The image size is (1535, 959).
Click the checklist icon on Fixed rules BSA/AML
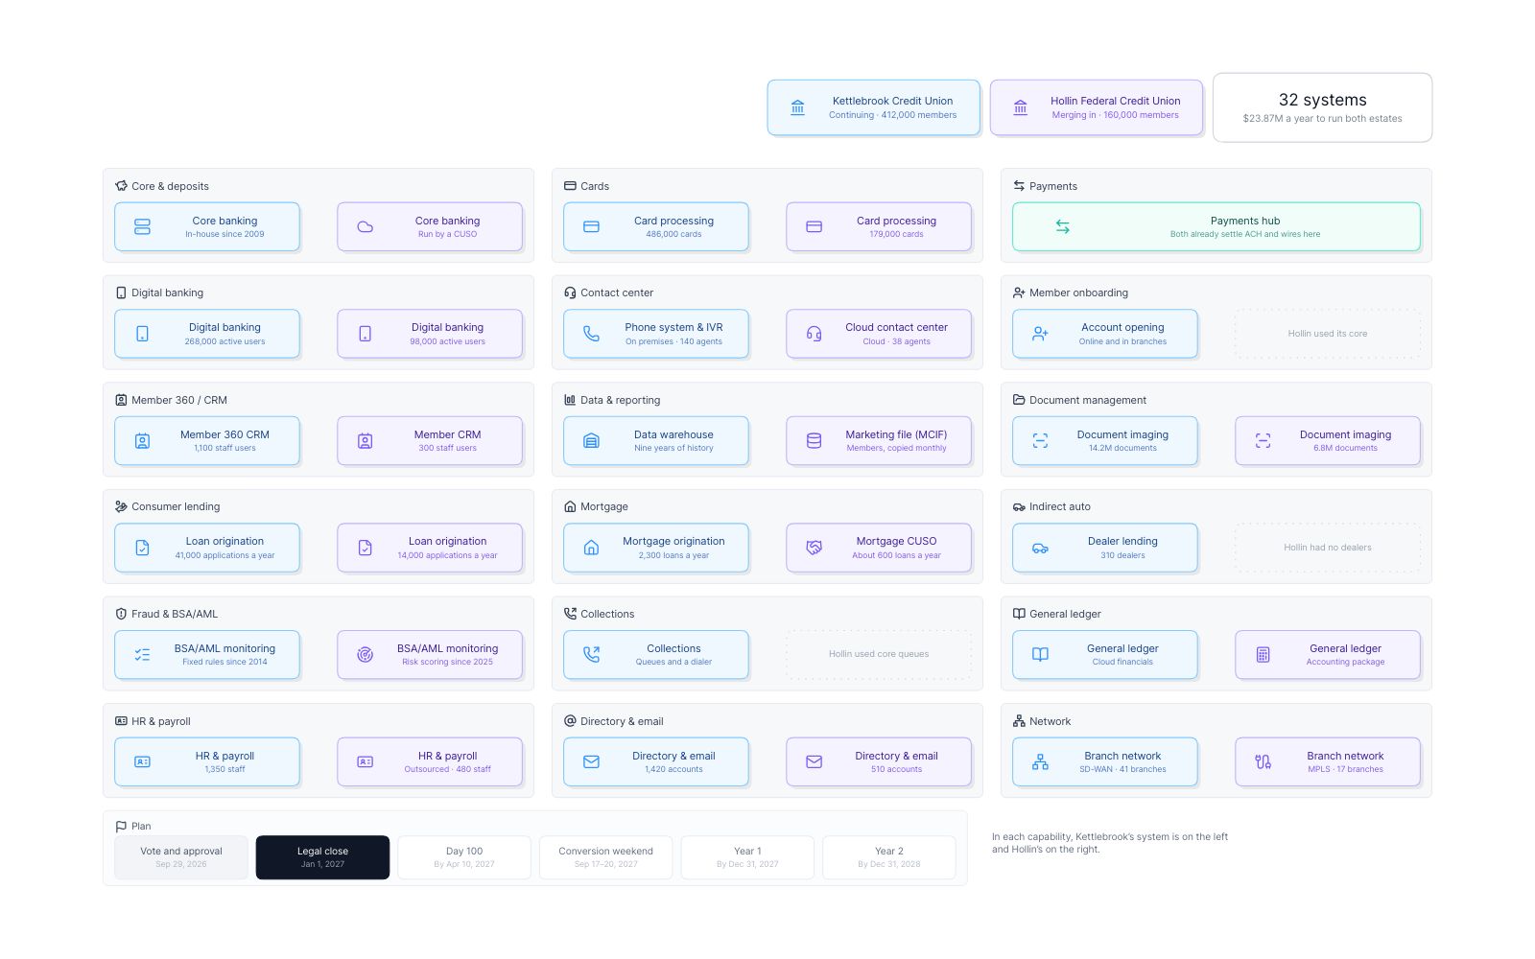click(x=142, y=655)
